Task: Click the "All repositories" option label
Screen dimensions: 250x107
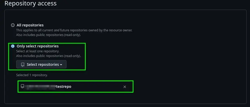Action: (30, 25)
